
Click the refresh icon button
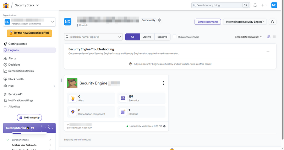[272, 22]
